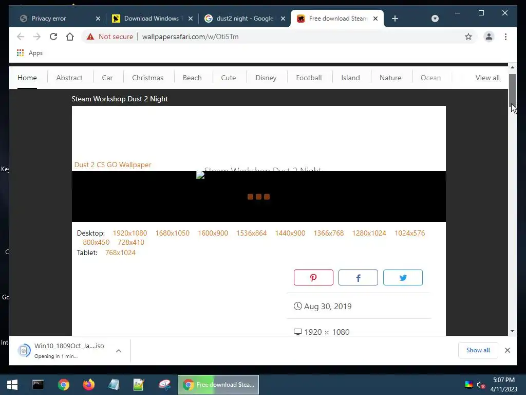Click the page vertical scrollbar thumb
526x395 pixels.
(x=512, y=89)
